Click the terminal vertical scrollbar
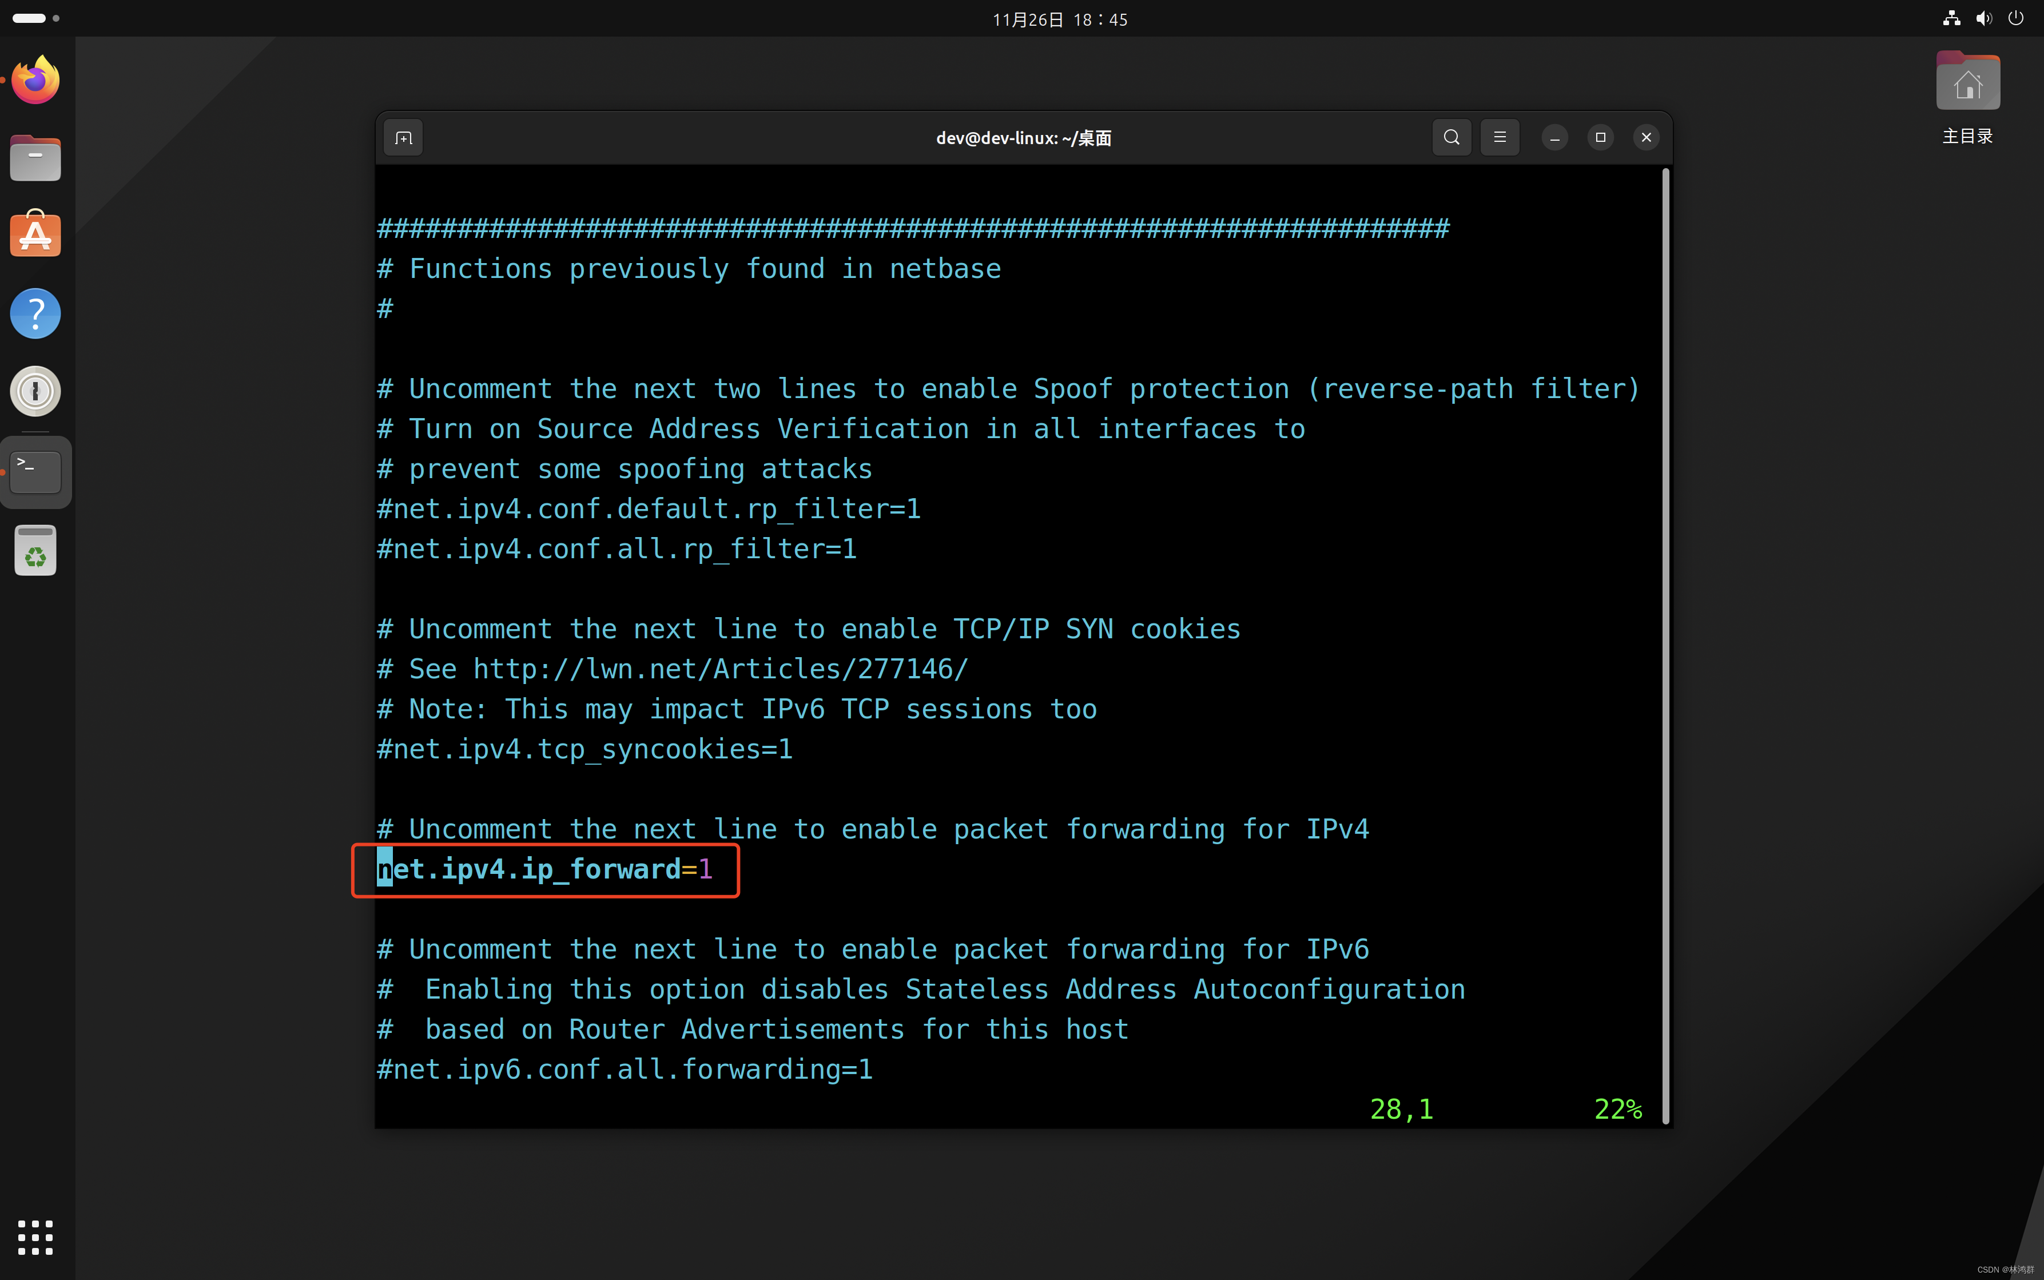 tap(1665, 646)
